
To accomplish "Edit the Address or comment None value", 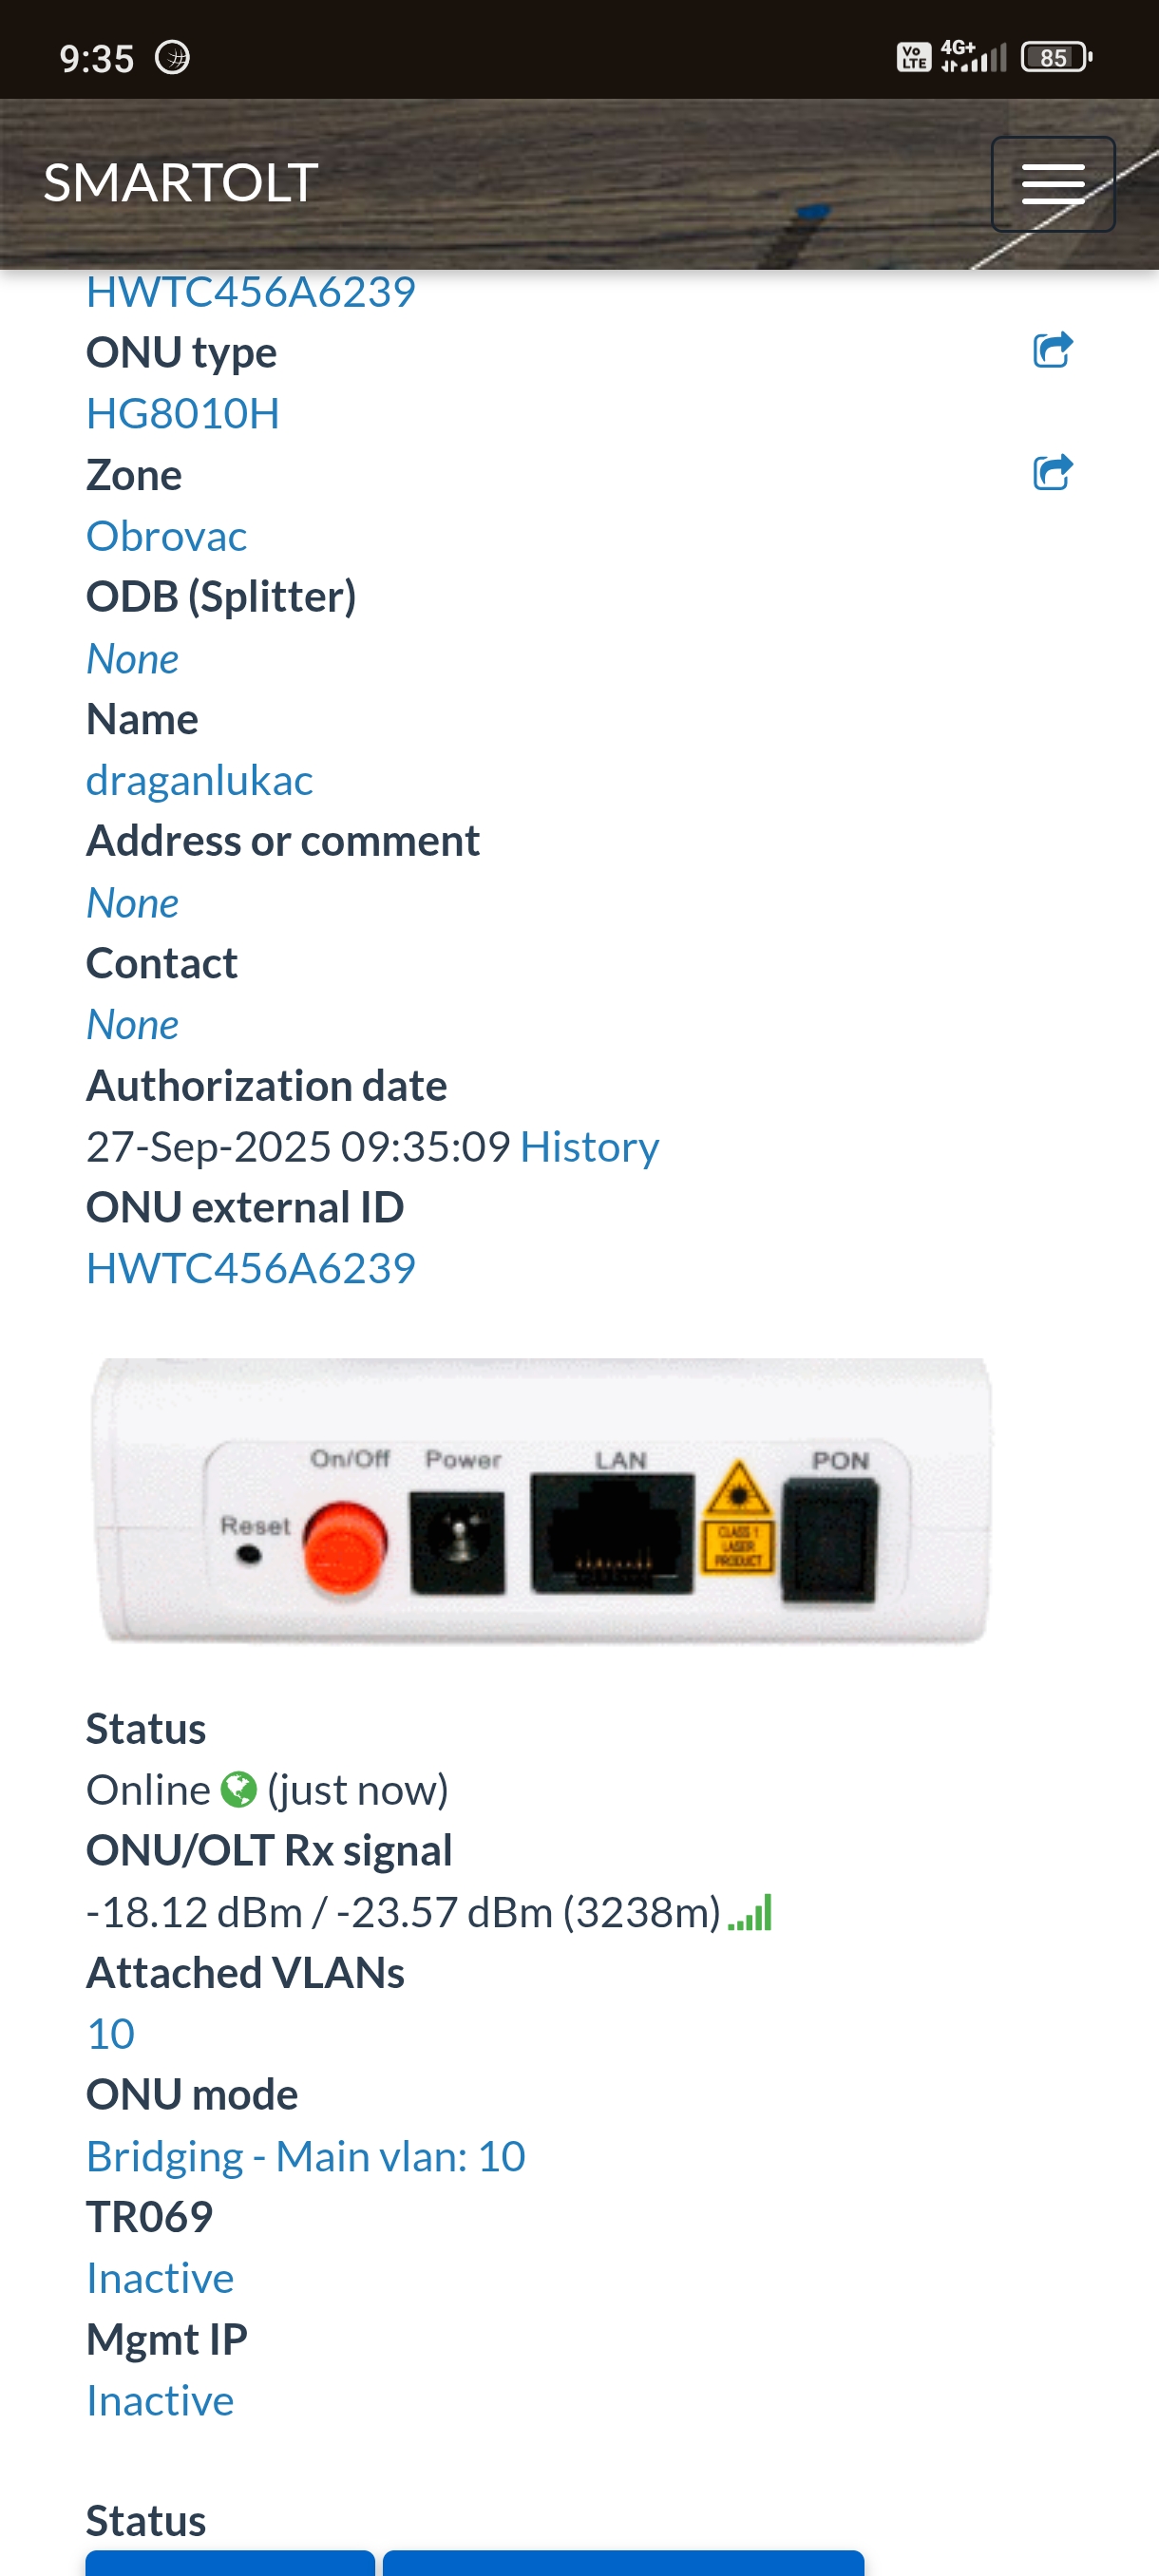I will pos(133,903).
